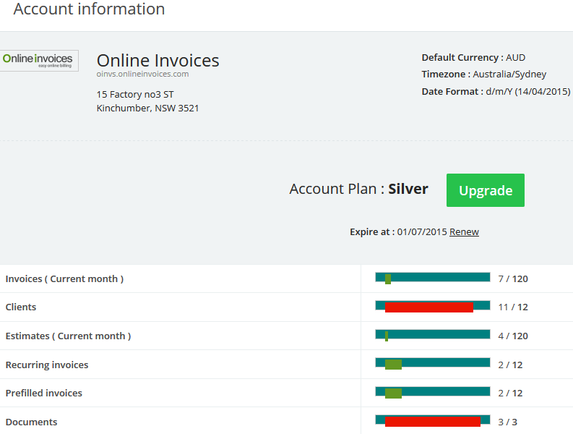The height and width of the screenshot is (434, 573).
Task: Click the Prefilled invoices progress bar
Action: (432, 393)
